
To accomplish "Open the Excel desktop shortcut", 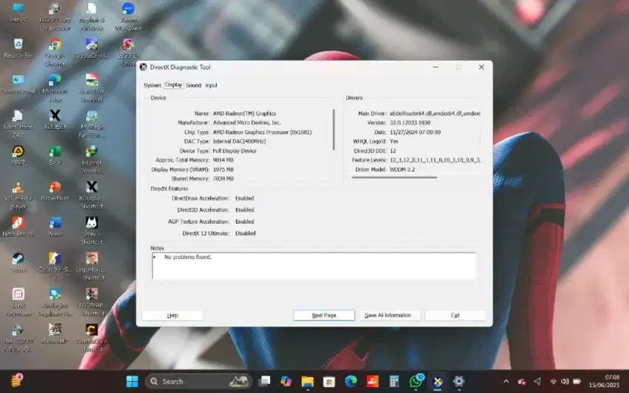I will pos(55,155).
